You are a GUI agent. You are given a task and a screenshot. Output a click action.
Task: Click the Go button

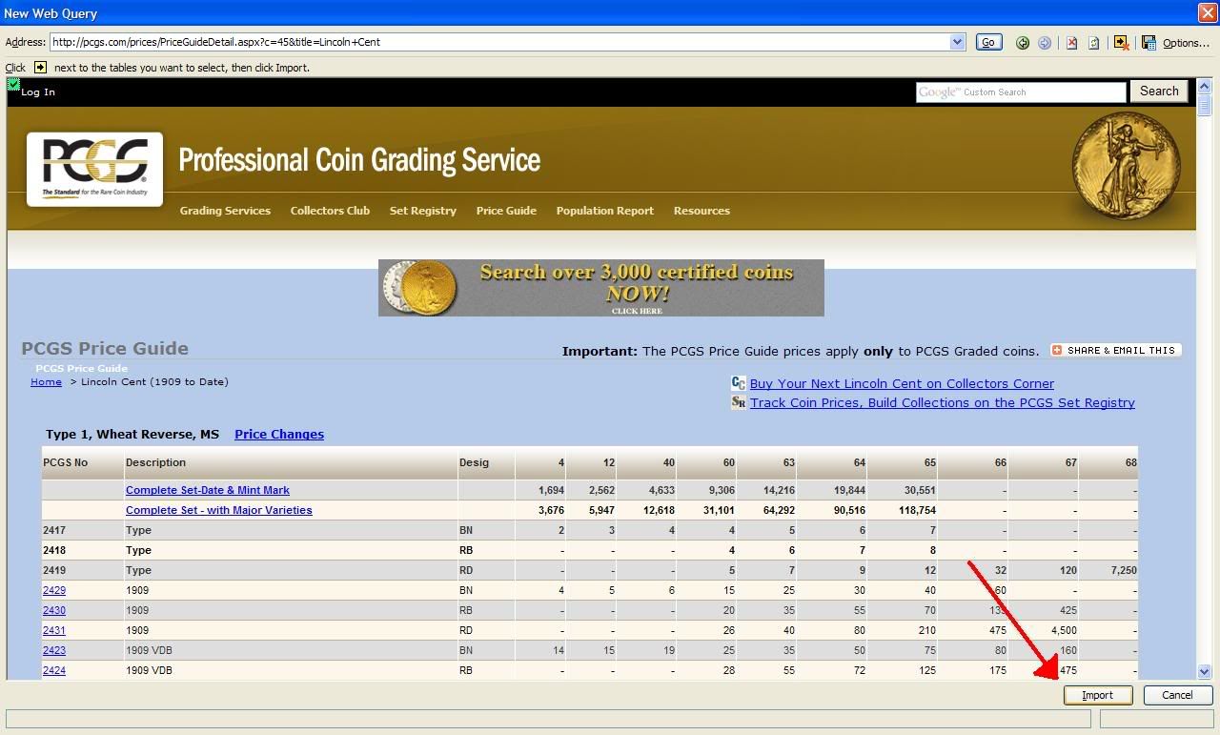click(988, 42)
